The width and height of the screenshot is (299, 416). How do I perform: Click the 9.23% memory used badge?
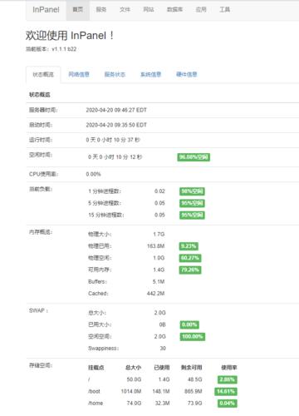coord(189,246)
